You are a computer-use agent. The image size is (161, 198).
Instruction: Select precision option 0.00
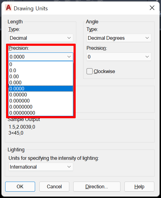point(41,76)
